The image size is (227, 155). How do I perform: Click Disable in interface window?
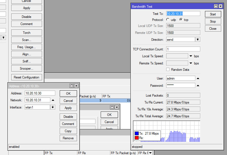point(27,17)
